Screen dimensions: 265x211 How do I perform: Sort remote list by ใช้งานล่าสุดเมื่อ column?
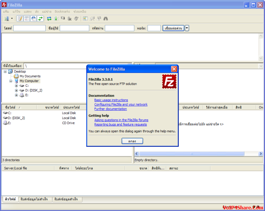(x=217, y=107)
